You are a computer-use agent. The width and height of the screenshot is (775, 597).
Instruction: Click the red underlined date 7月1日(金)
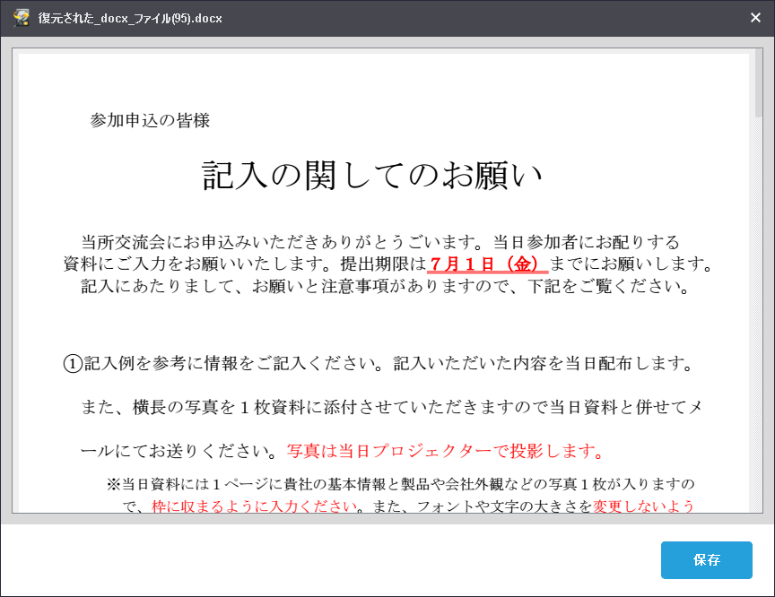click(x=487, y=264)
